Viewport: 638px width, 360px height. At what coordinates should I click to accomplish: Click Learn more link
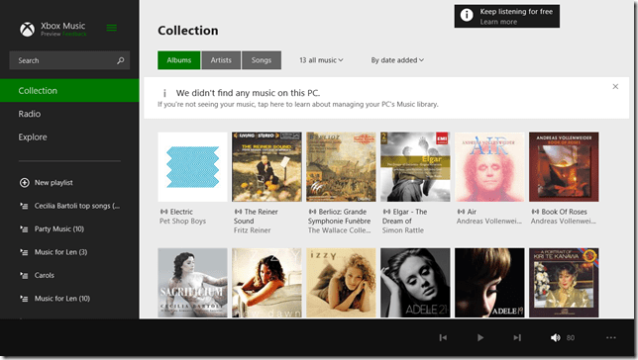pyautogui.click(x=498, y=22)
